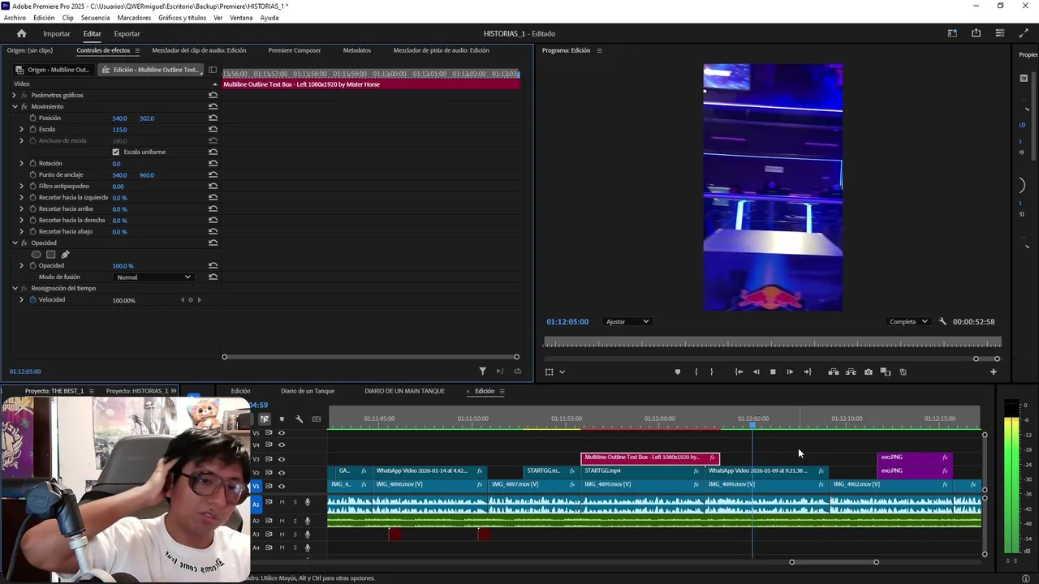
Task: Solo audio track A2
Action: (x=295, y=521)
